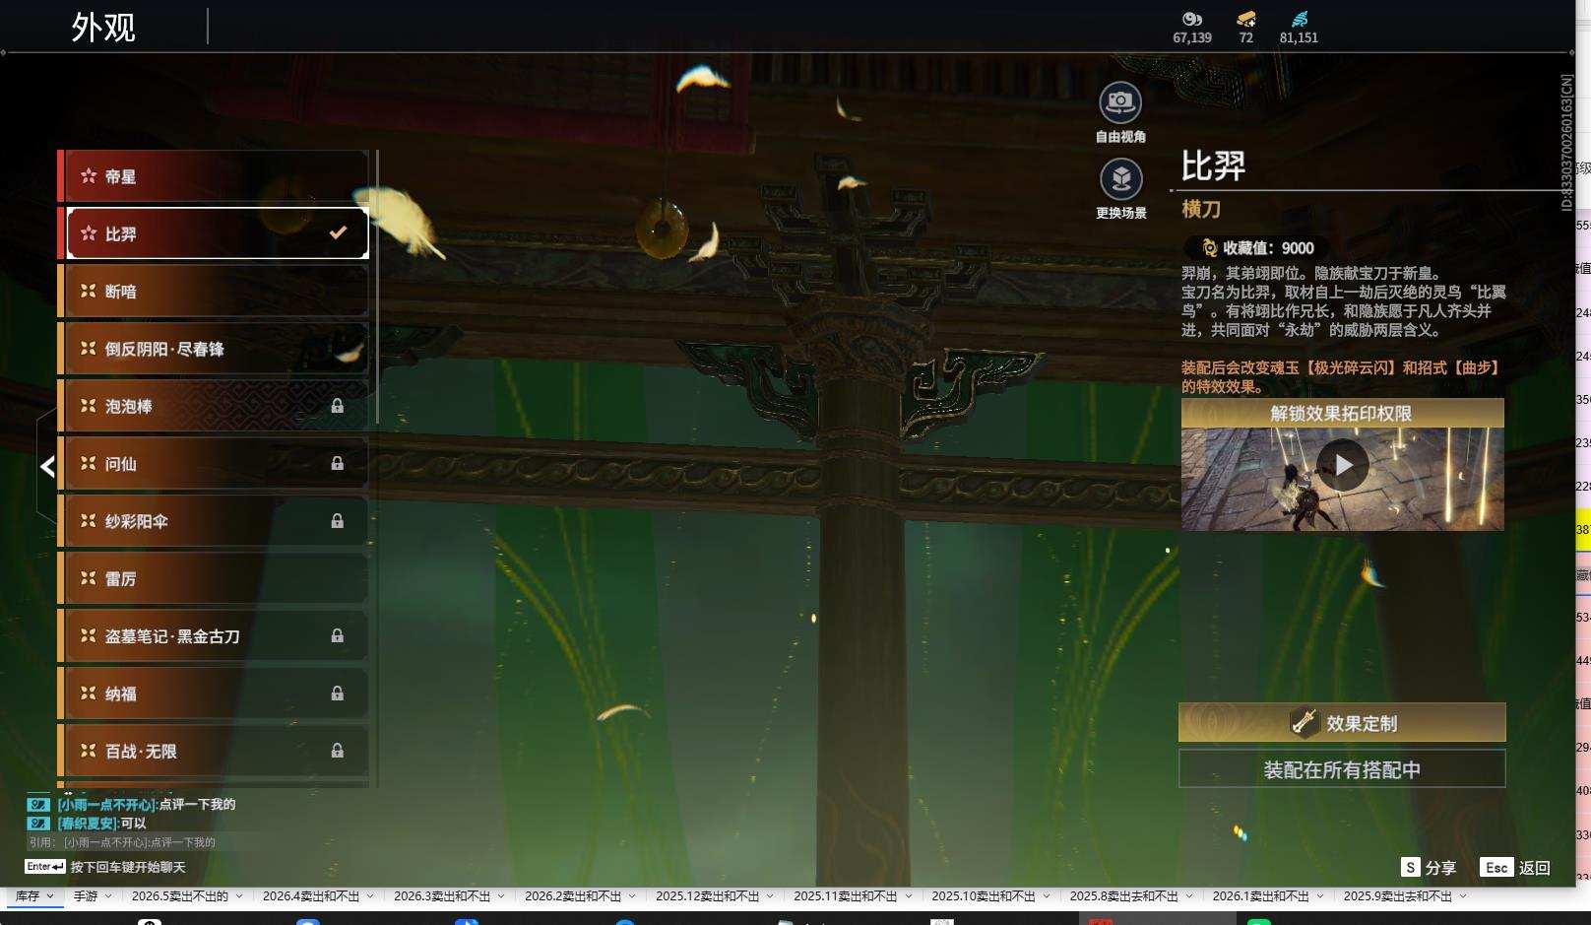The image size is (1591, 925).
Task: Click the checkmark on the equipped 比羿 skin
Action: click(x=338, y=232)
